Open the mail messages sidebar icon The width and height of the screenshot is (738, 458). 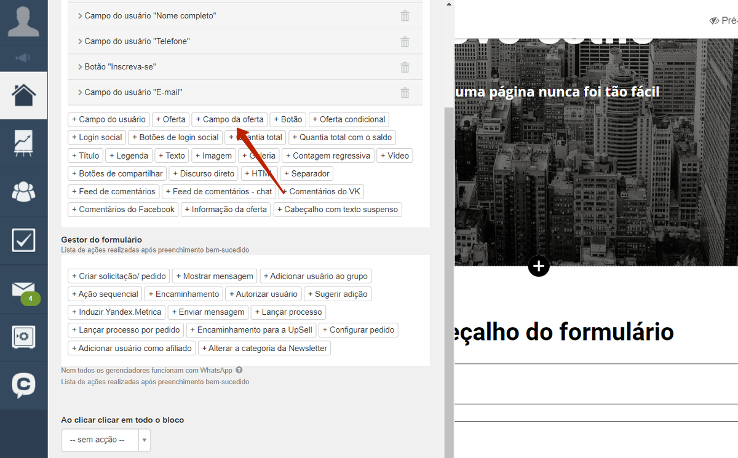23,288
